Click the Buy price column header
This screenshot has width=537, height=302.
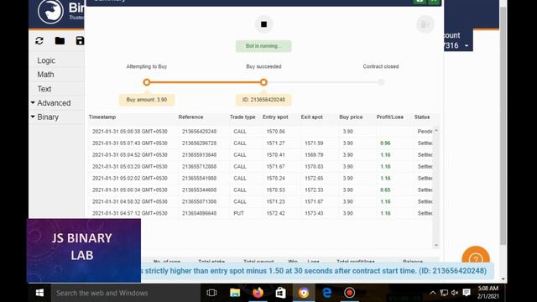coord(351,117)
